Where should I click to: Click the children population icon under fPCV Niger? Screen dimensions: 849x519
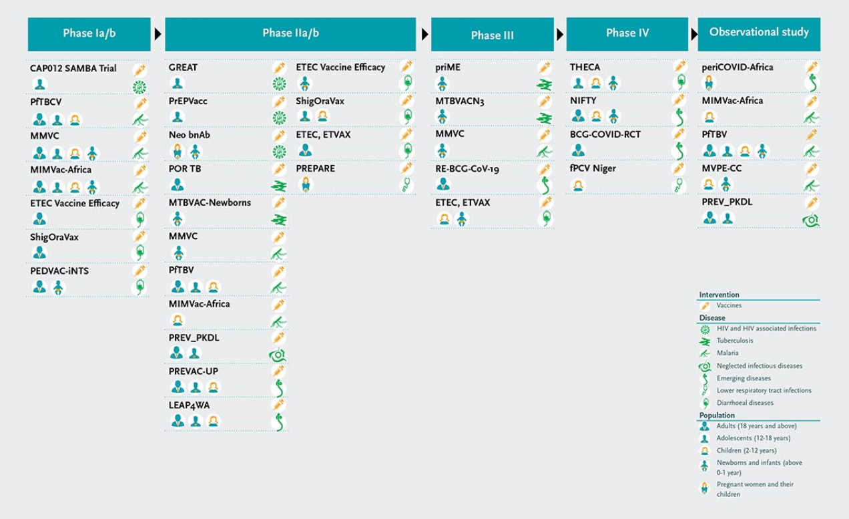pyautogui.click(x=578, y=186)
